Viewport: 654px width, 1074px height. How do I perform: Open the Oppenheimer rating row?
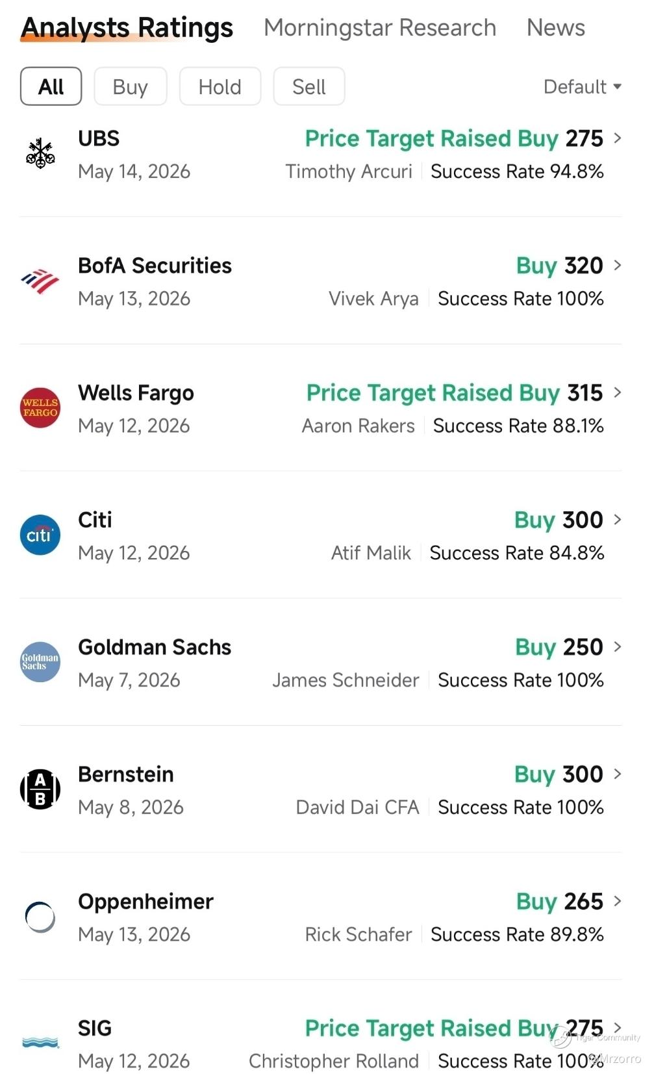pos(321,917)
